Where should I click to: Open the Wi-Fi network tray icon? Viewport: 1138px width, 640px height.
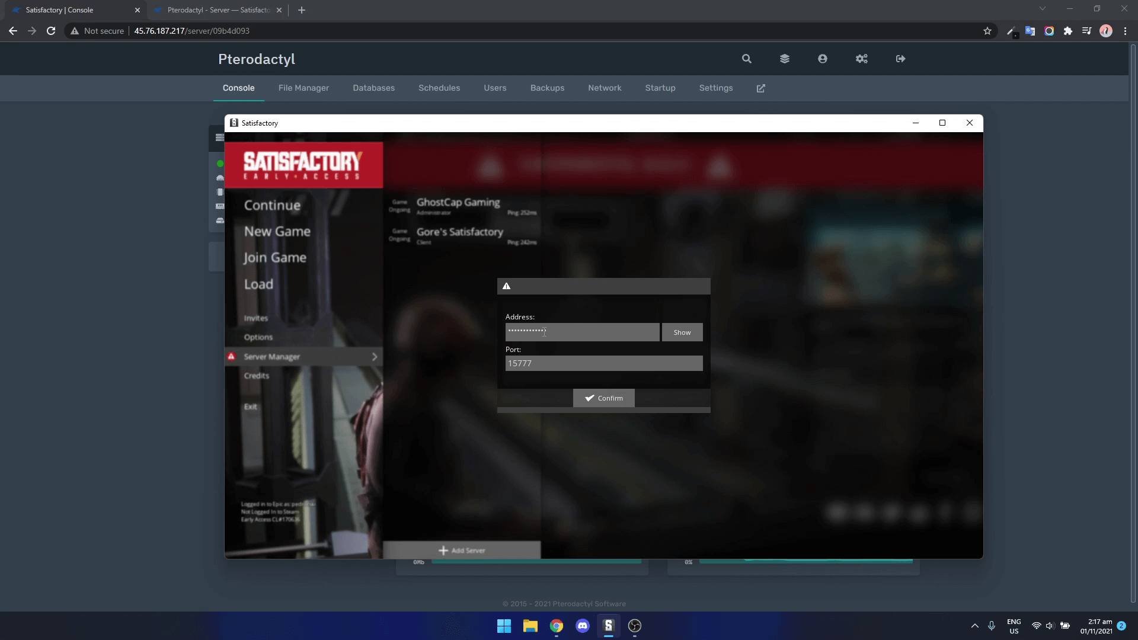click(x=1037, y=626)
